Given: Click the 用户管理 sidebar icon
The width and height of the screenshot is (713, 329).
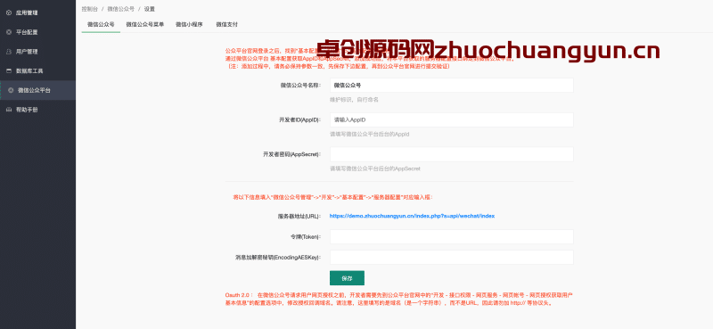Looking at the screenshot, I should [9, 52].
